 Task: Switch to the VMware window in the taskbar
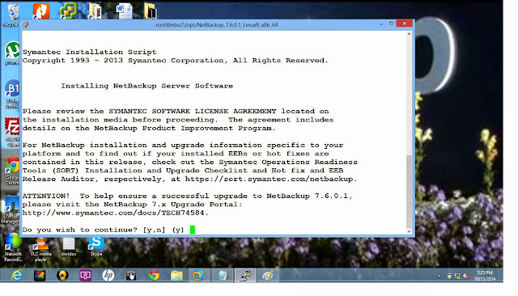pos(197,275)
